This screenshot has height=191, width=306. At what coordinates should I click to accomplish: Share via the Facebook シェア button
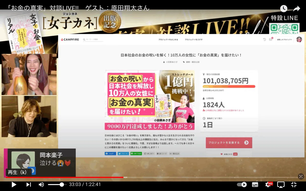(x=110, y=154)
